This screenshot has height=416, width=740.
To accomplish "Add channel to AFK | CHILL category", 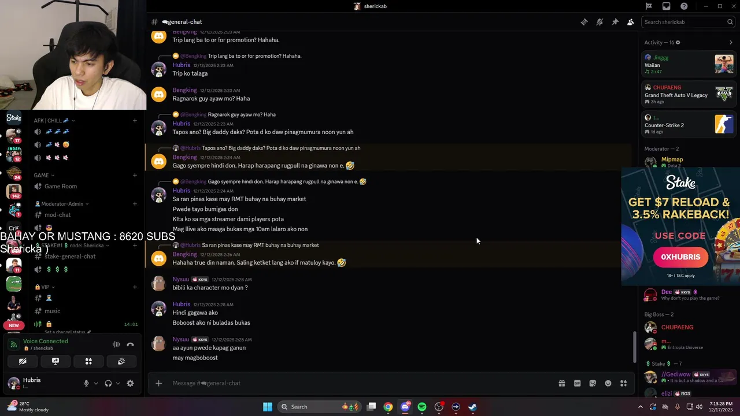I will [x=135, y=121].
